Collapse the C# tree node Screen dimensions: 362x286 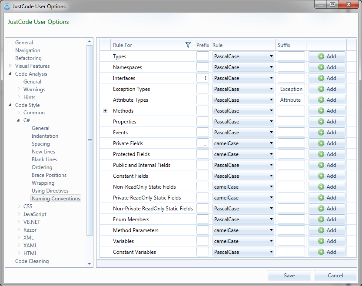coord(18,120)
